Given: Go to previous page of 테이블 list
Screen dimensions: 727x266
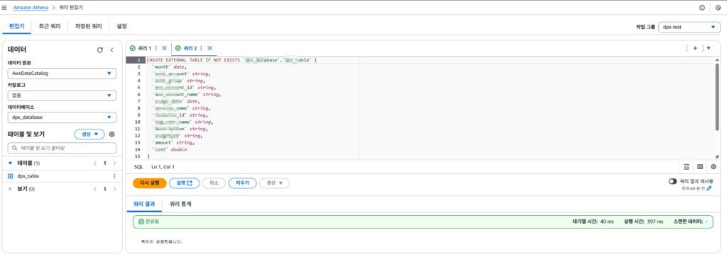Looking at the screenshot, I should (95, 163).
